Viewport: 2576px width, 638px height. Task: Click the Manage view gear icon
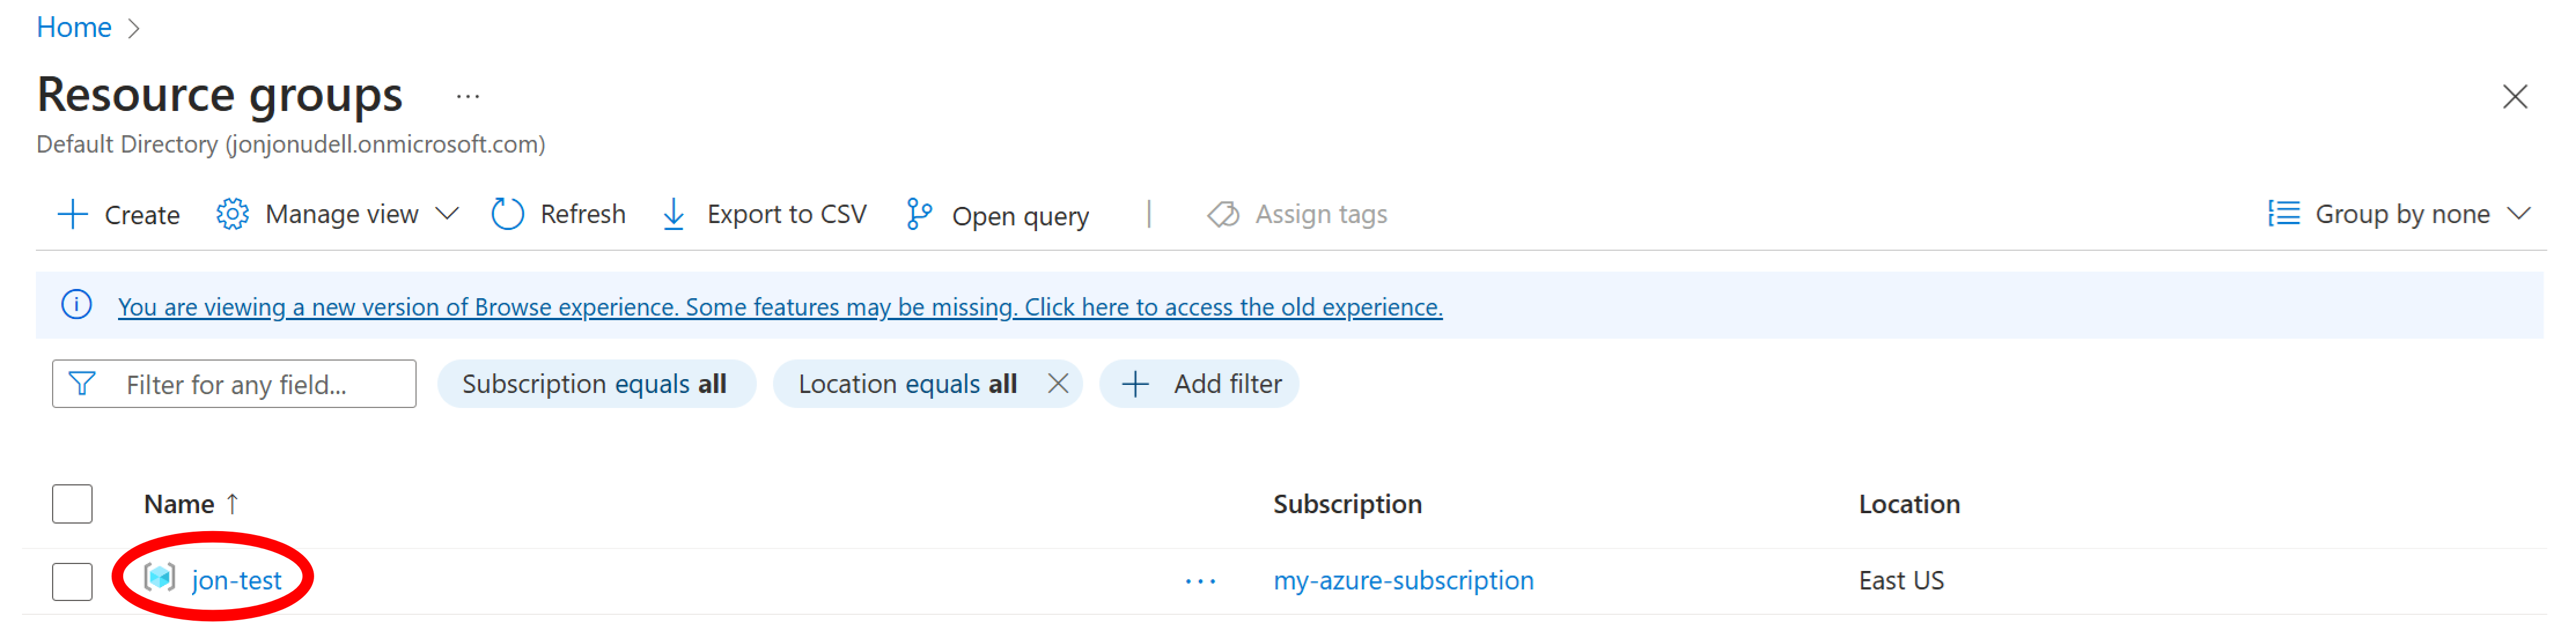[x=232, y=214]
